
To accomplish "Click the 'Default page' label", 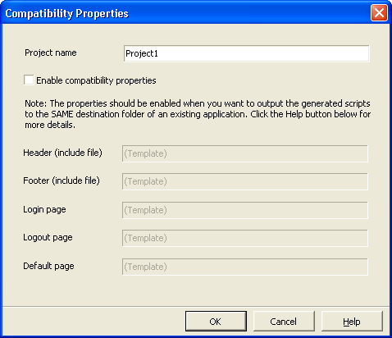I will (48, 266).
